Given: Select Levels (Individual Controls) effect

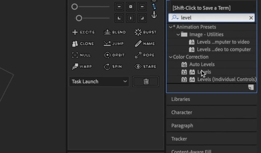Looking at the screenshot, I should [x=227, y=79].
